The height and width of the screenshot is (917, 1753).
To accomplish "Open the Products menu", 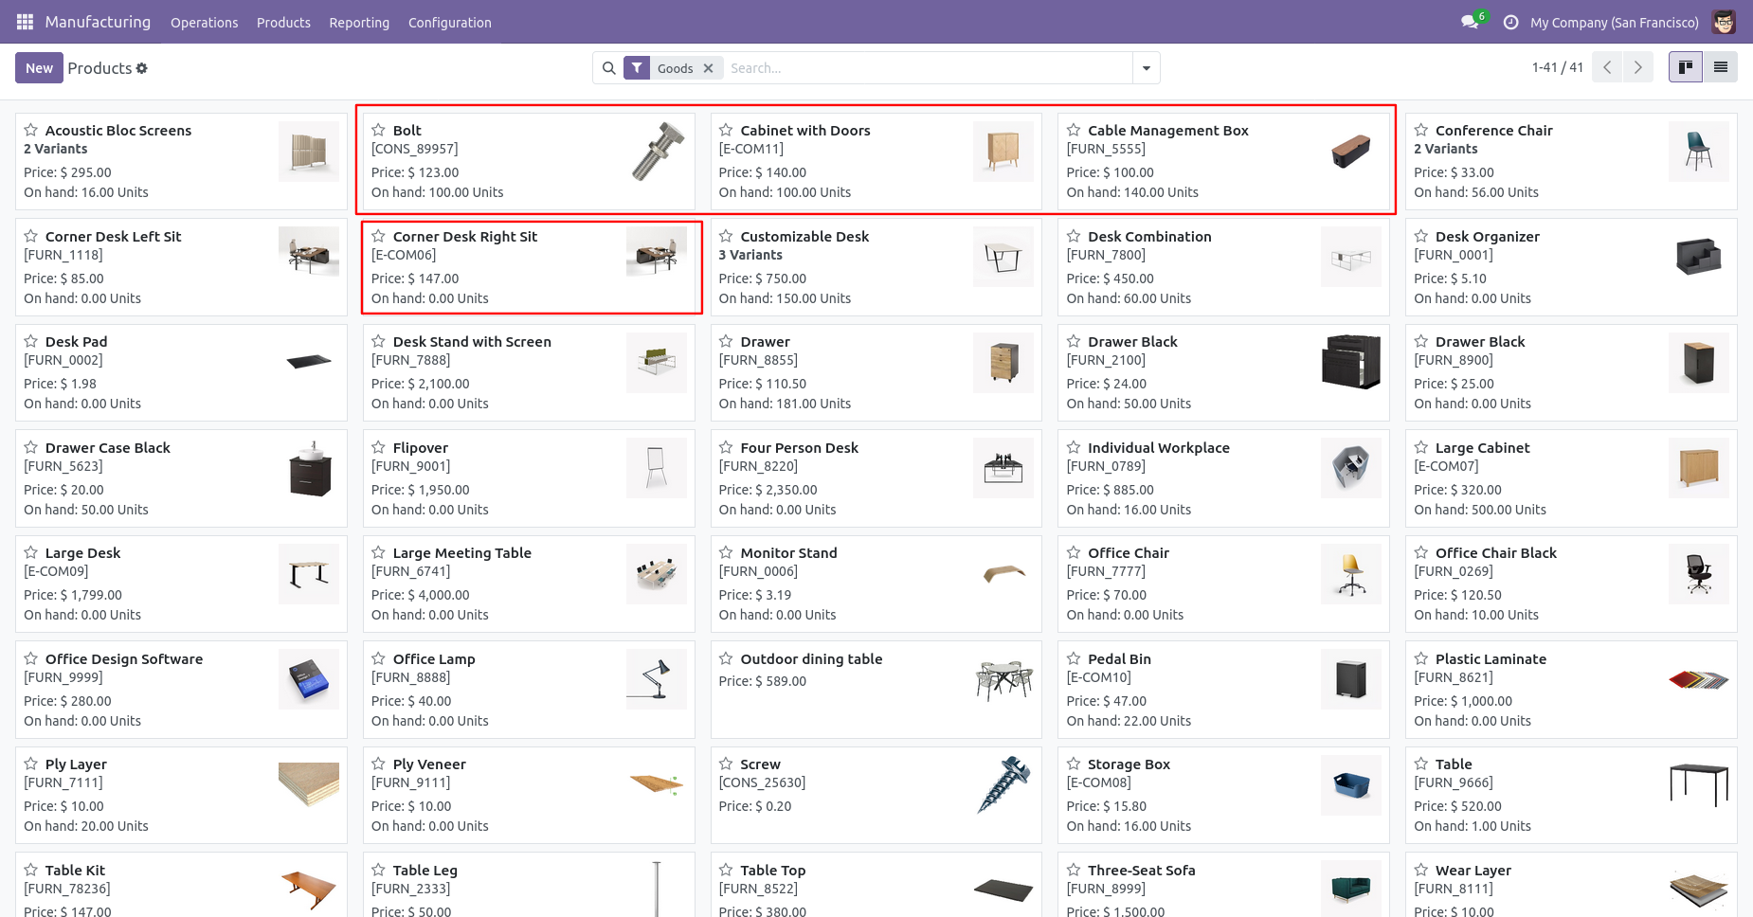I will click(x=283, y=23).
